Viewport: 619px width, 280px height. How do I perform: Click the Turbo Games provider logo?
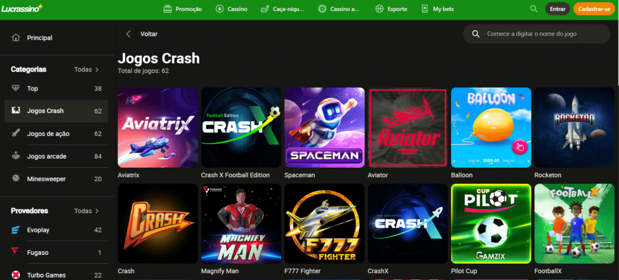16,275
